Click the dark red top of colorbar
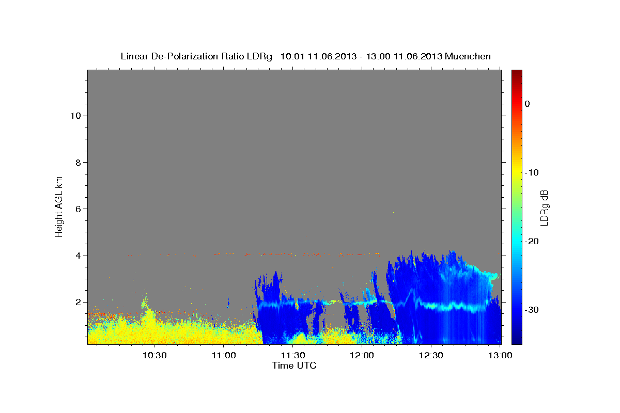620x413 pixels. click(517, 75)
